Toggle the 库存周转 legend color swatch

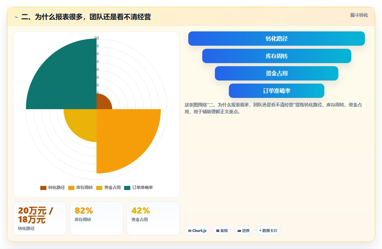[x=71, y=188]
